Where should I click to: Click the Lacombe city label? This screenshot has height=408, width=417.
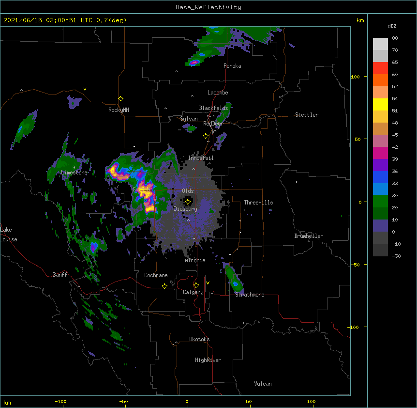pos(218,93)
